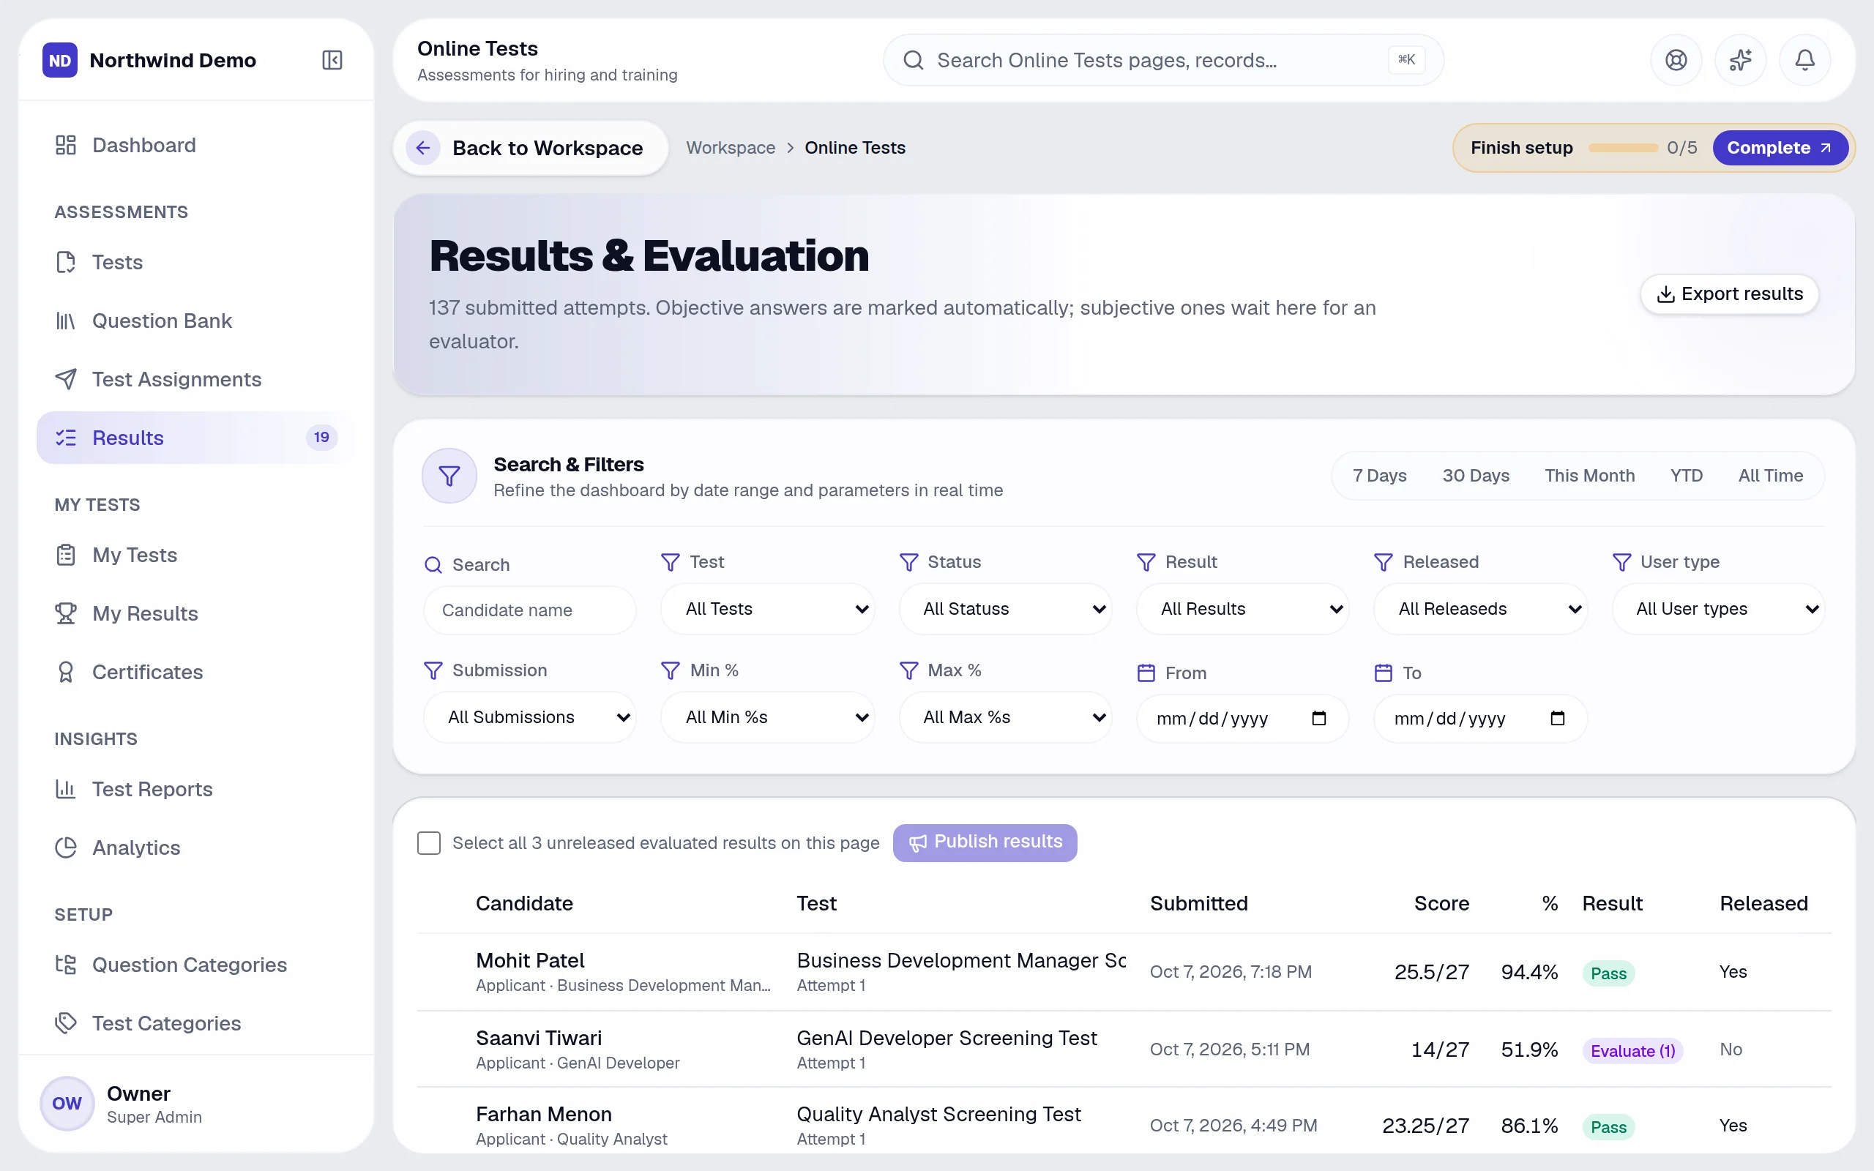Click the Test Reports chart icon
Image resolution: width=1874 pixels, height=1171 pixels.
point(66,789)
